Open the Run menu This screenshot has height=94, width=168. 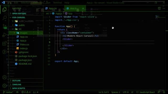pos(48,3)
